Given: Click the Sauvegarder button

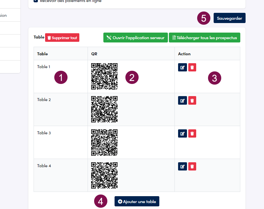Looking at the screenshot, I should 229,18.
